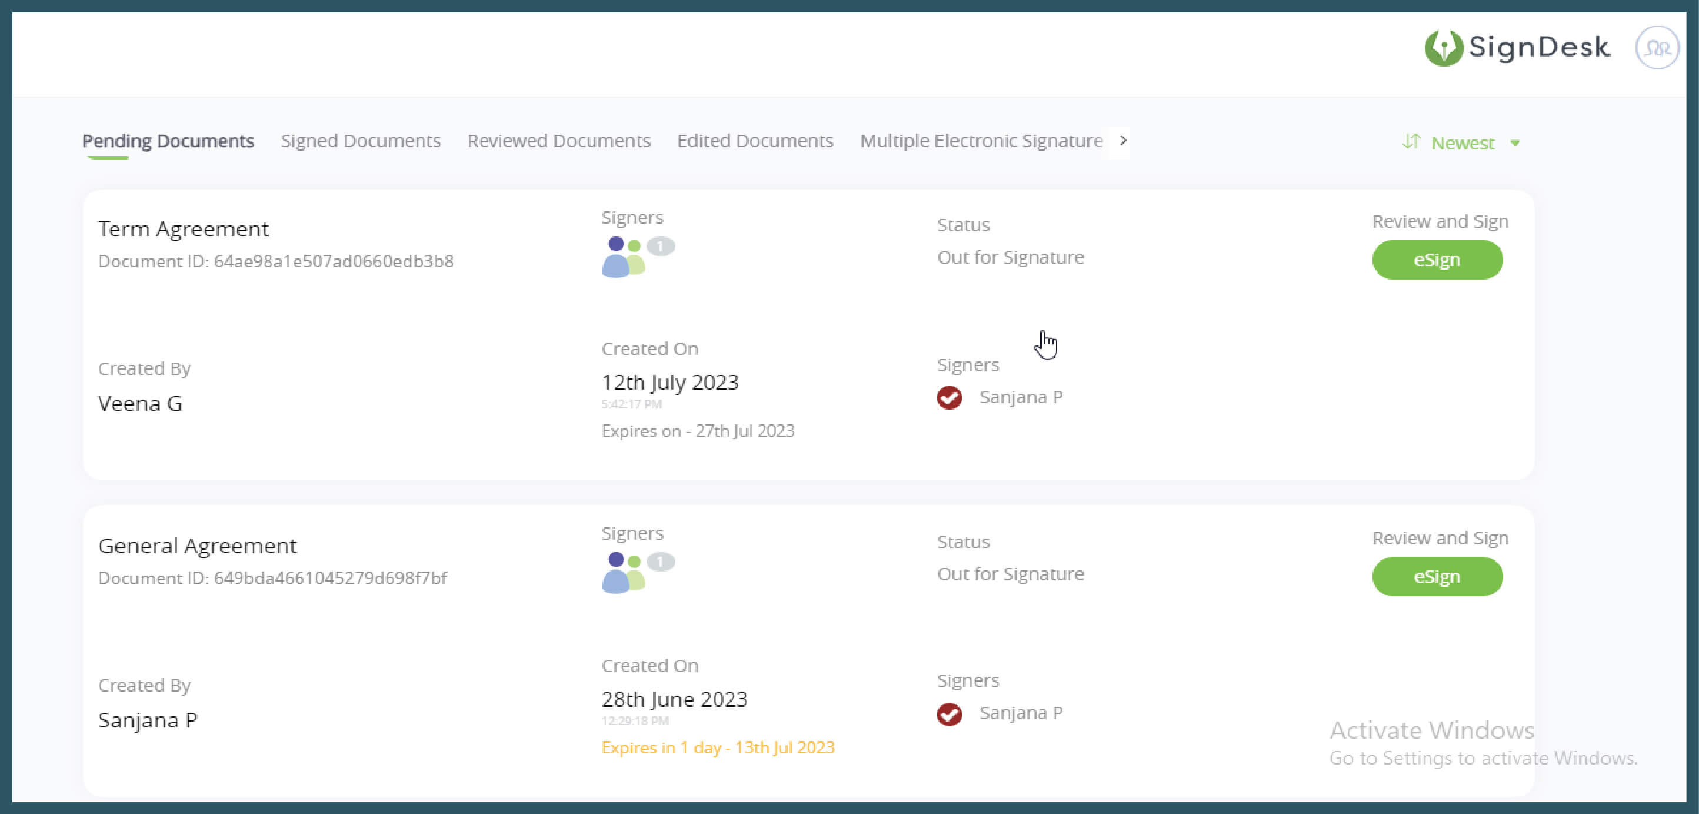The width and height of the screenshot is (1699, 814).
Task: Click red check icon in General Agreement
Action: tap(949, 714)
